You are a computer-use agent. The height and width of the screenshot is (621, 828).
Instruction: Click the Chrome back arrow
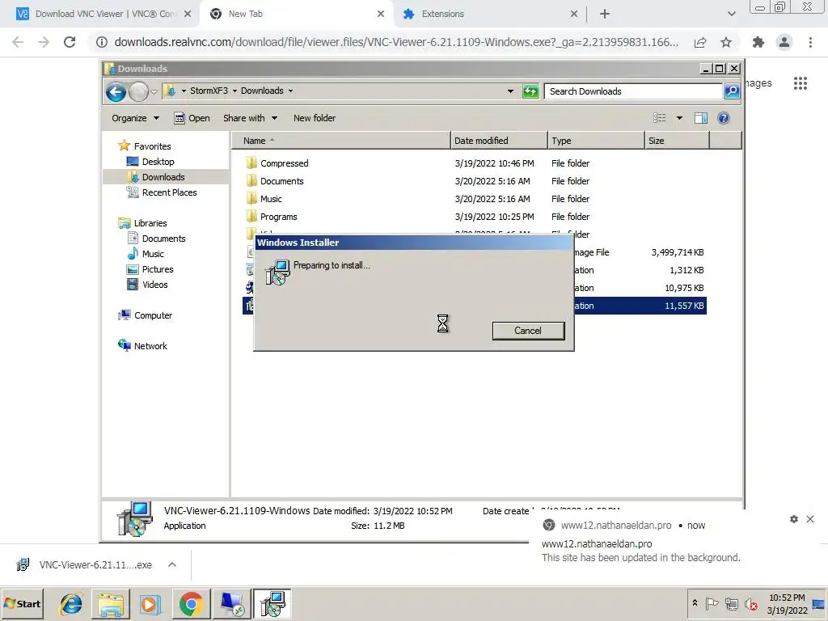click(x=18, y=42)
